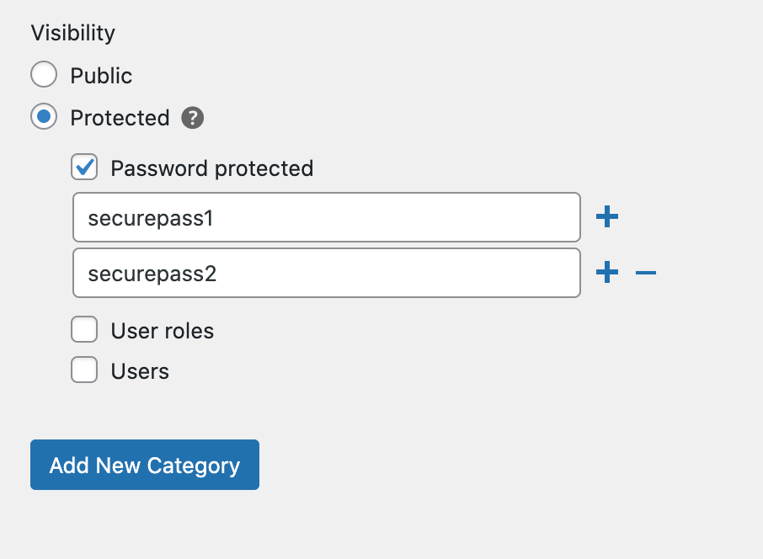Tick the Users checkbox
Viewport: 763px width, 559px height.
(x=84, y=370)
